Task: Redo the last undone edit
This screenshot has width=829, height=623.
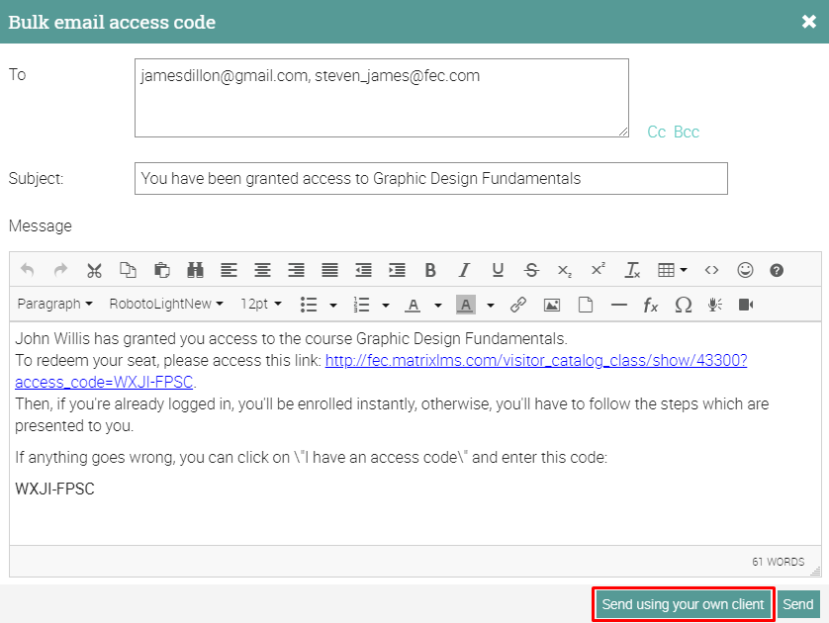Action: [x=61, y=270]
